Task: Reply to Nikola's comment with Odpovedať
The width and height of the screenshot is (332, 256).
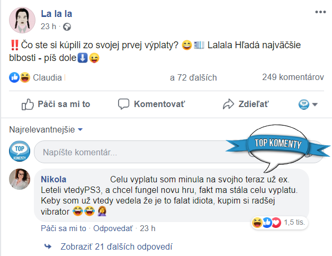Action: (x=113, y=228)
